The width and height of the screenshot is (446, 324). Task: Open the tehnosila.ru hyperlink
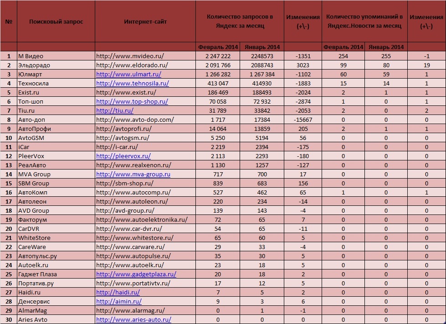pyautogui.click(x=133, y=84)
